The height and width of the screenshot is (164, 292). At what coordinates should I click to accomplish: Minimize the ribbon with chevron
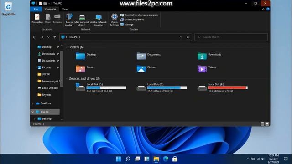point(263,9)
